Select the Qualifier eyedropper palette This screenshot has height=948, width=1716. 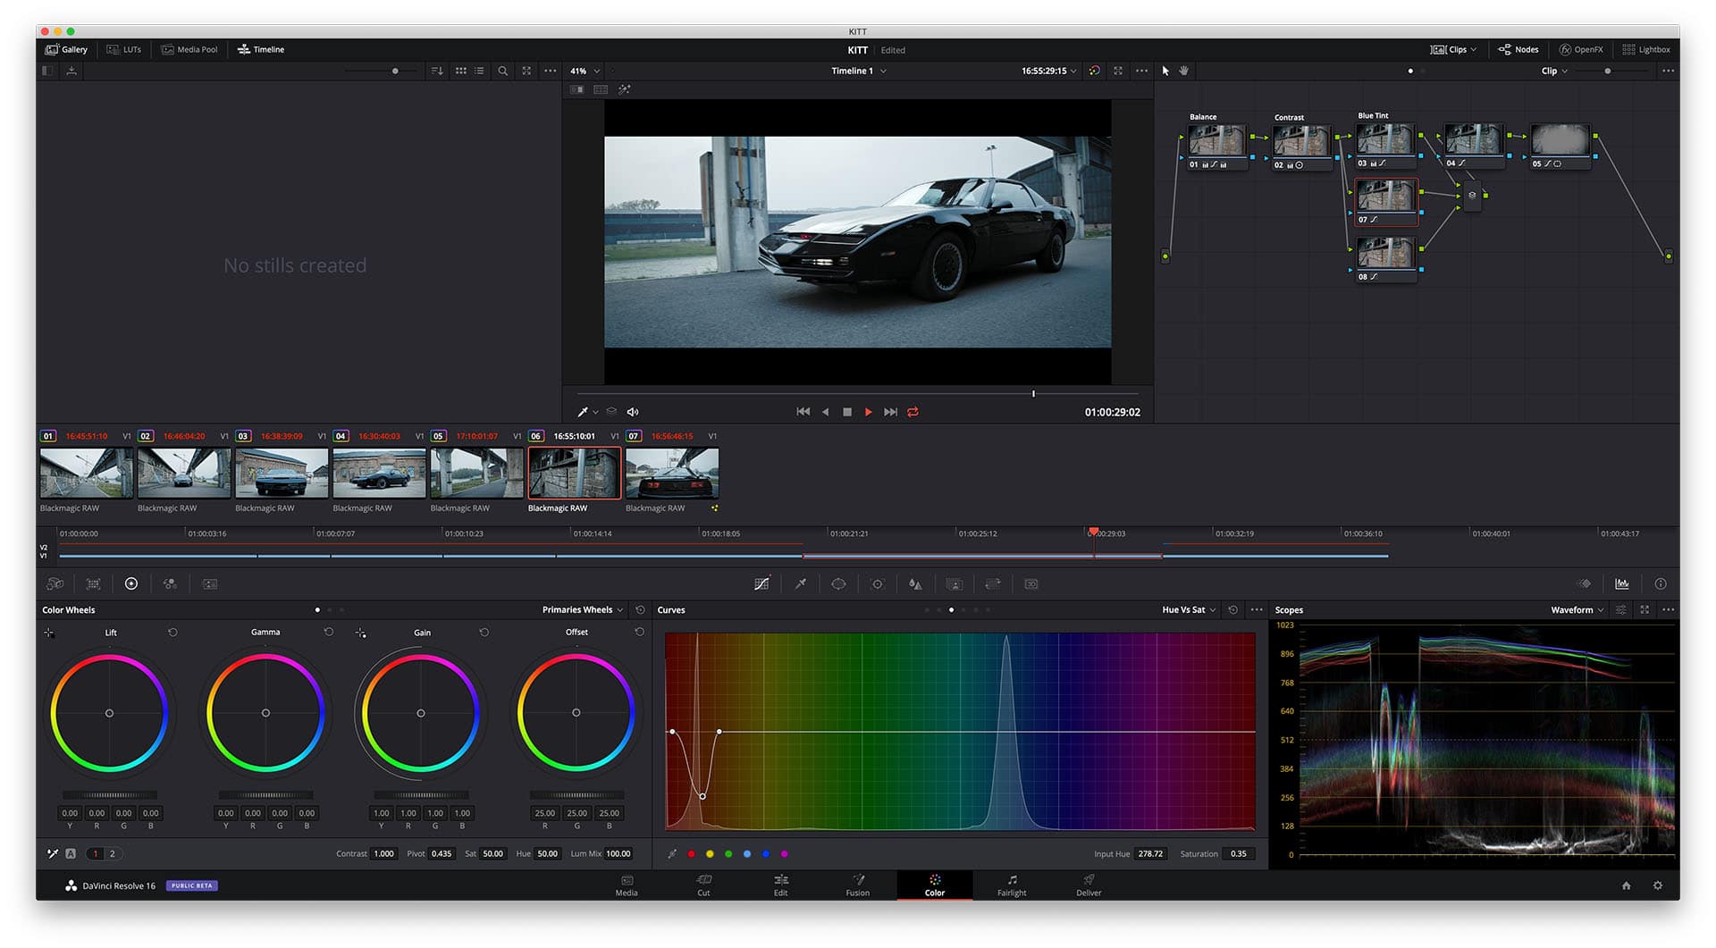click(x=801, y=583)
